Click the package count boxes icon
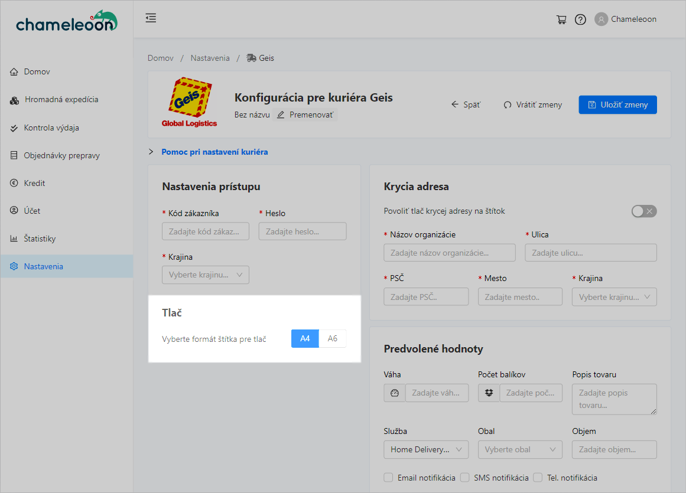The width and height of the screenshot is (686, 493). point(489,393)
